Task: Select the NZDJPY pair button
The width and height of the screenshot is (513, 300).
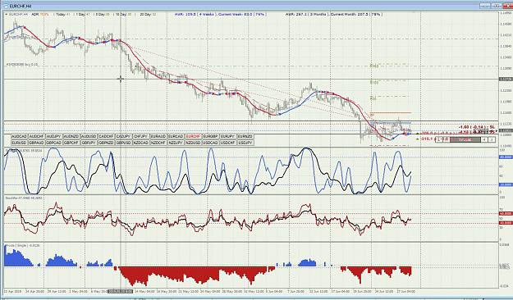Action: click(176, 143)
